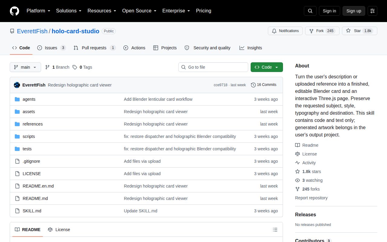387x242 pixels.
Task: Click the tests folder icon
Action: click(x=17, y=149)
